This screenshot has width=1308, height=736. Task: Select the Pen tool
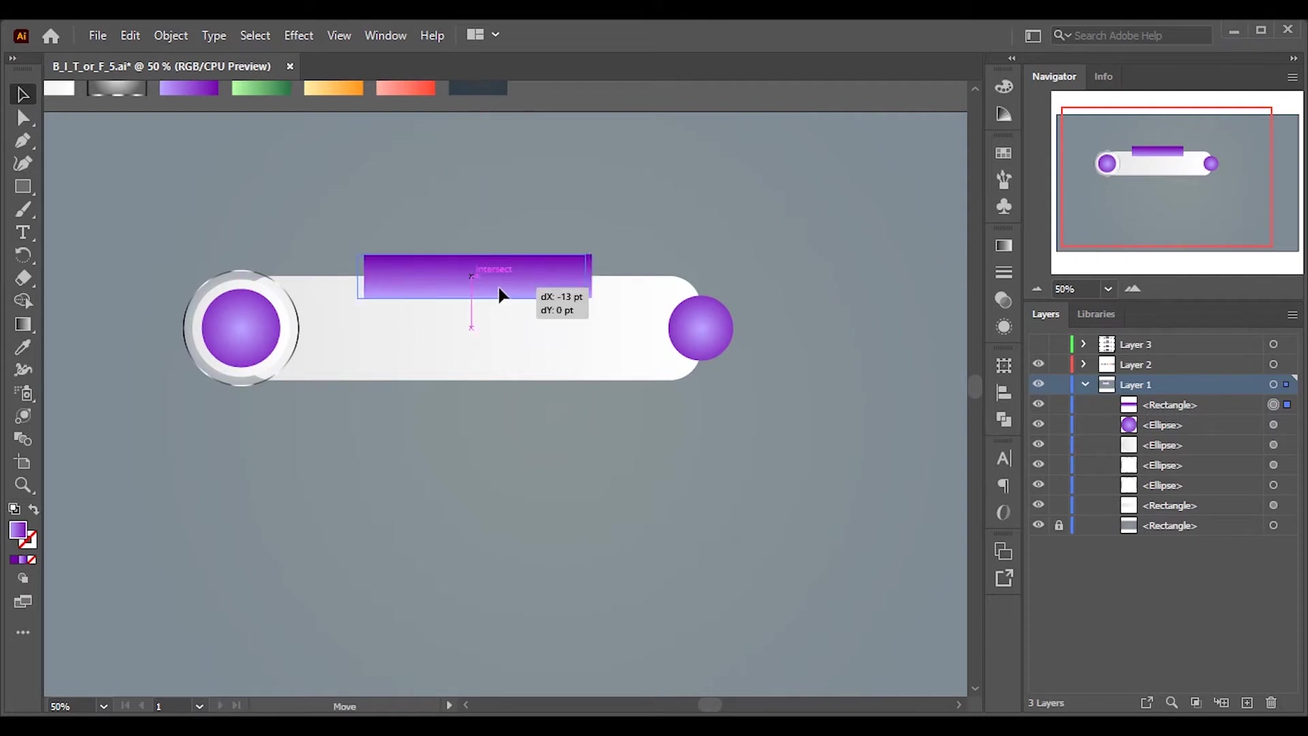[22, 141]
